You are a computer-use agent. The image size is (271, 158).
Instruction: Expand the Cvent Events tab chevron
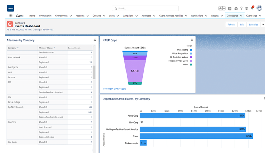(x=71, y=16)
